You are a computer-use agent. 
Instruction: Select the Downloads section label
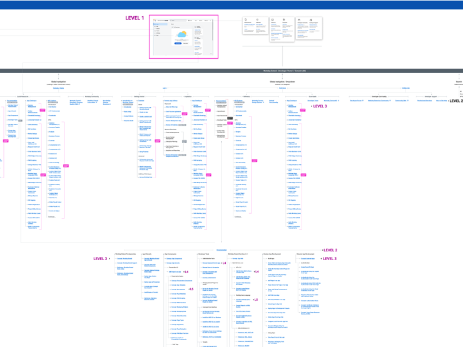313,96
